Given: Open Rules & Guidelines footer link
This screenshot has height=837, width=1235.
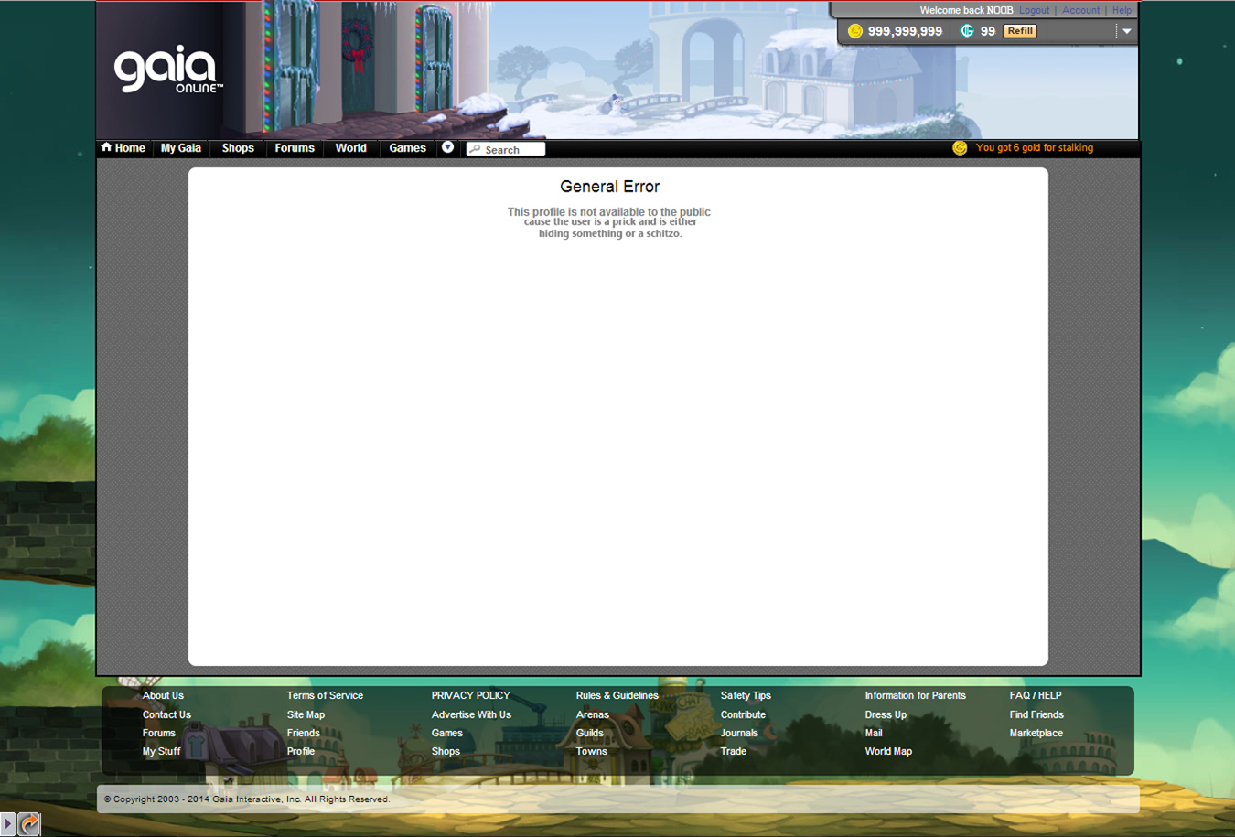Looking at the screenshot, I should pyautogui.click(x=617, y=695).
